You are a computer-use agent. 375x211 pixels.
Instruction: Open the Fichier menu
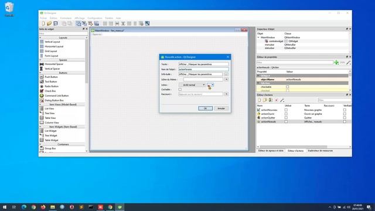43,18
